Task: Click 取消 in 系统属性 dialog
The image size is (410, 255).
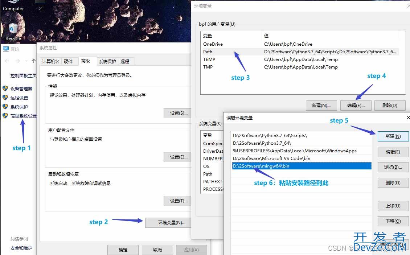Action: coord(157,250)
